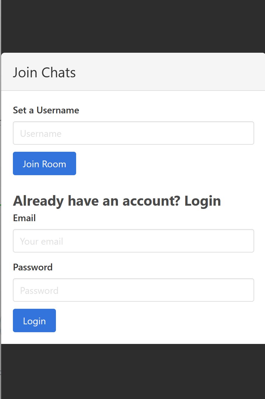Screen dimensions: 265x399
Task: Click the word "Chats" in the title
Action: (x=59, y=73)
